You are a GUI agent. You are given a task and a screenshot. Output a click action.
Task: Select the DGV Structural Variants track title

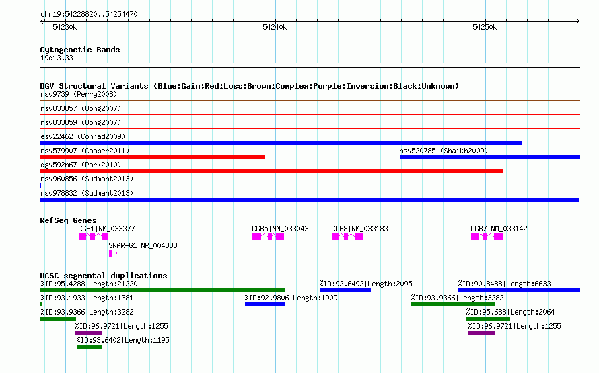tap(250, 86)
